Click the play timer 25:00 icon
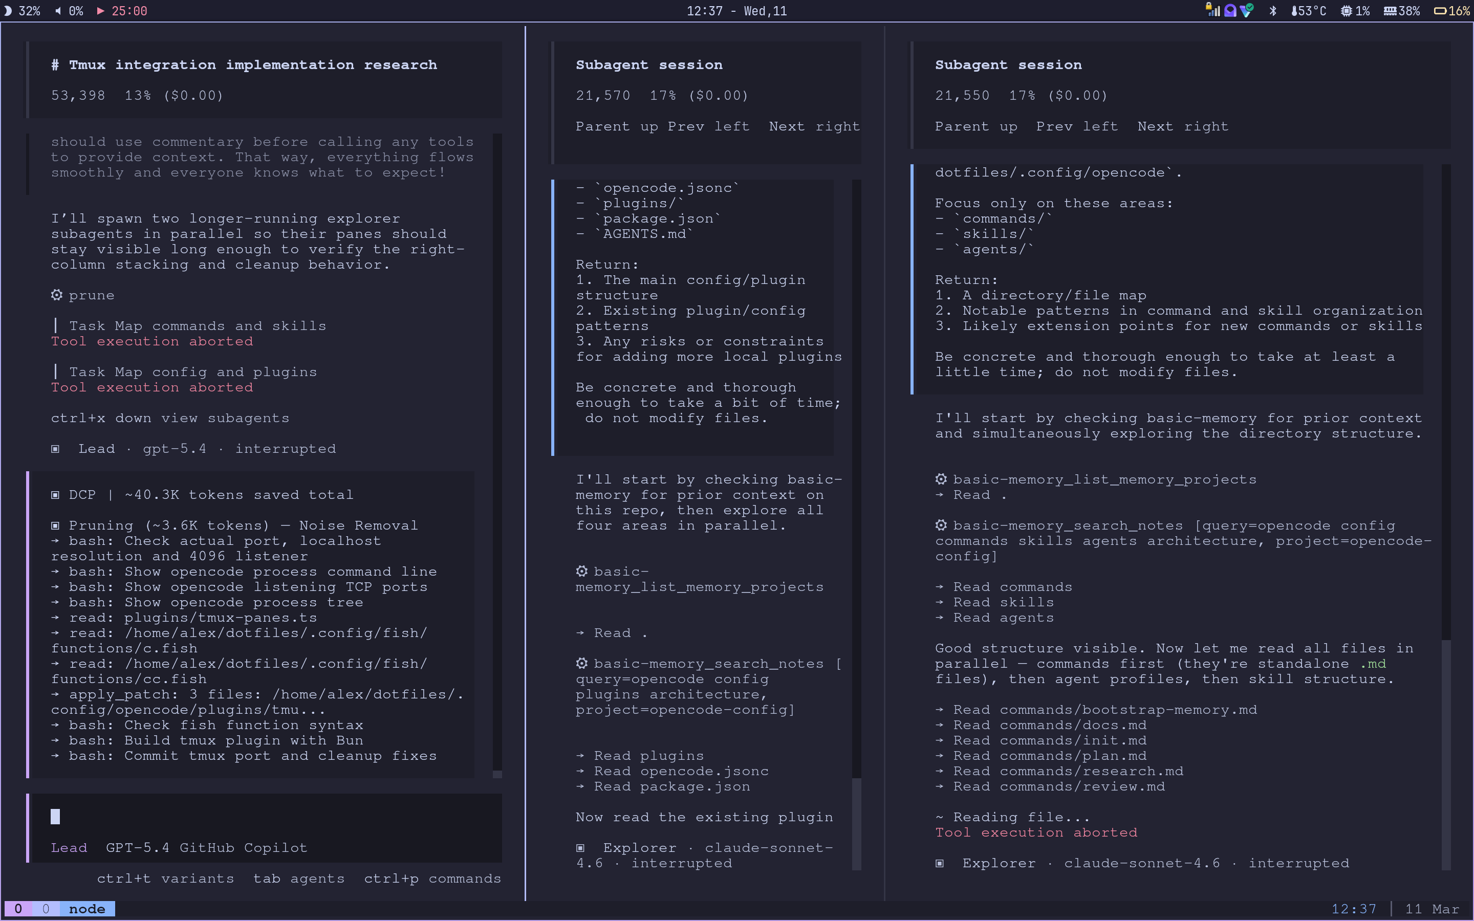The width and height of the screenshot is (1474, 921). (x=100, y=11)
